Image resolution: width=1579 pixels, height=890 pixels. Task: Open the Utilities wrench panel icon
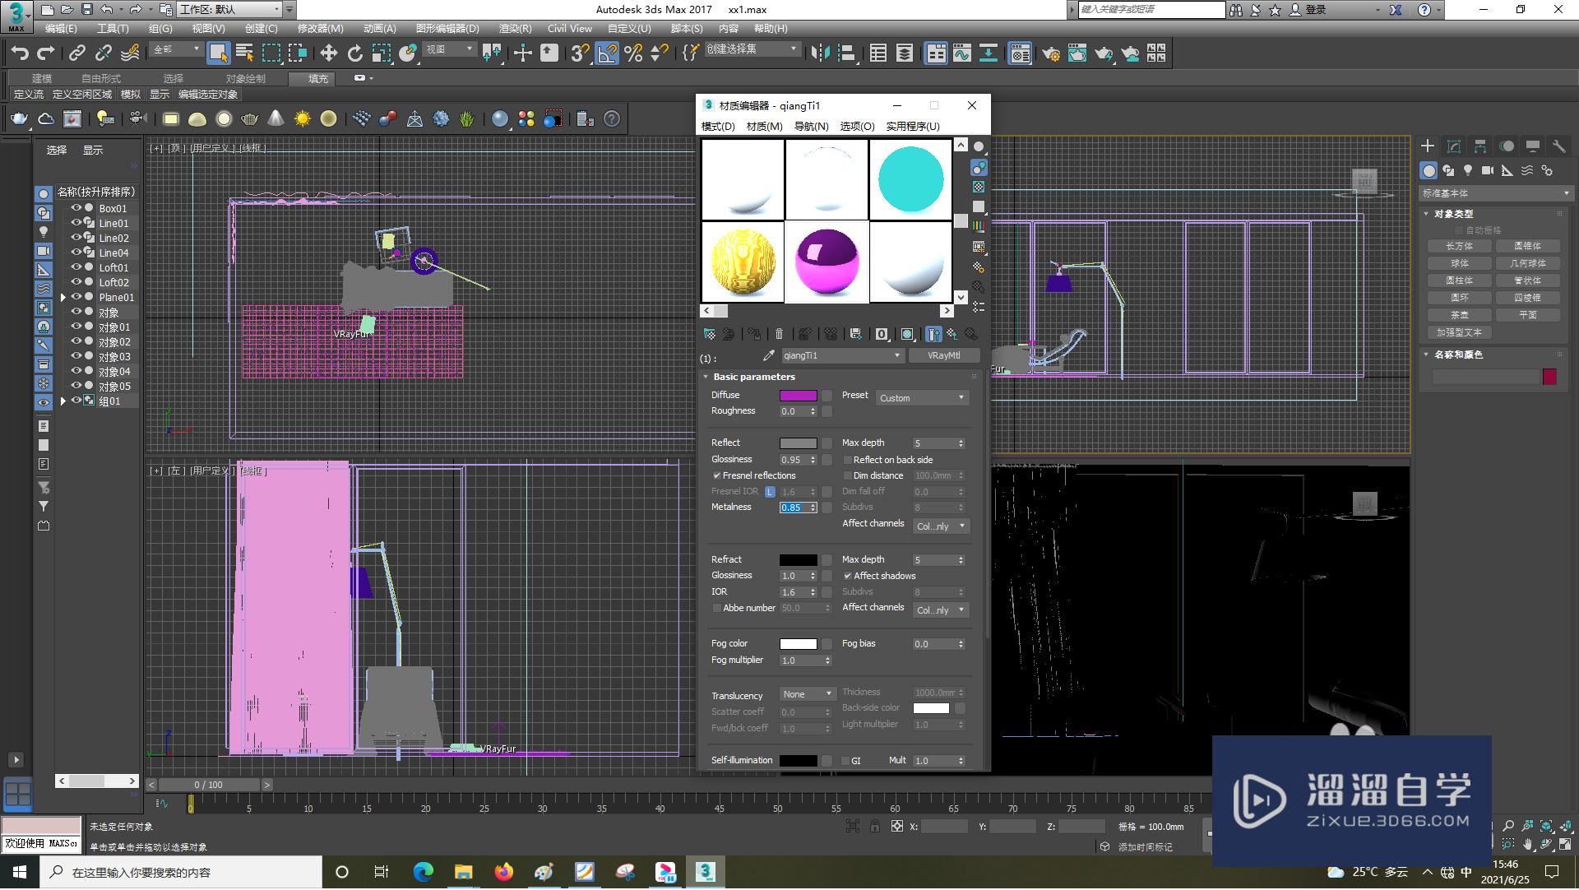click(x=1558, y=146)
